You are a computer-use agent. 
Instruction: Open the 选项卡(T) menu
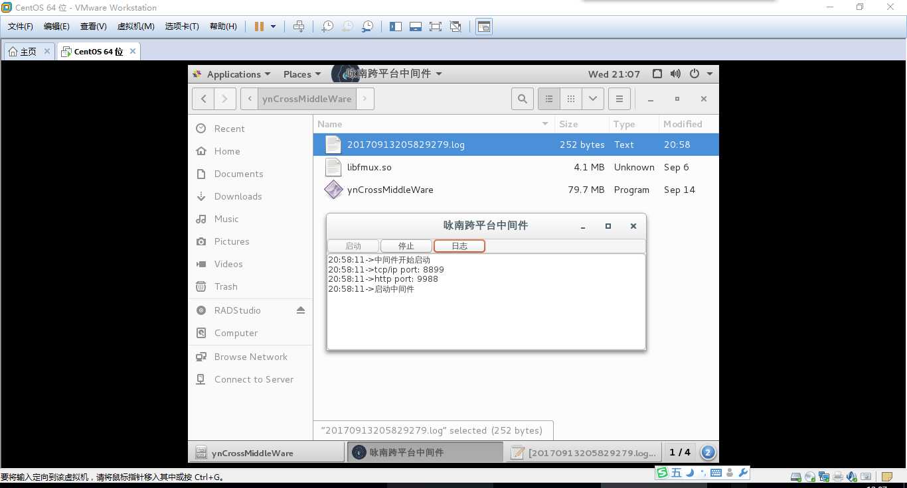(182, 27)
